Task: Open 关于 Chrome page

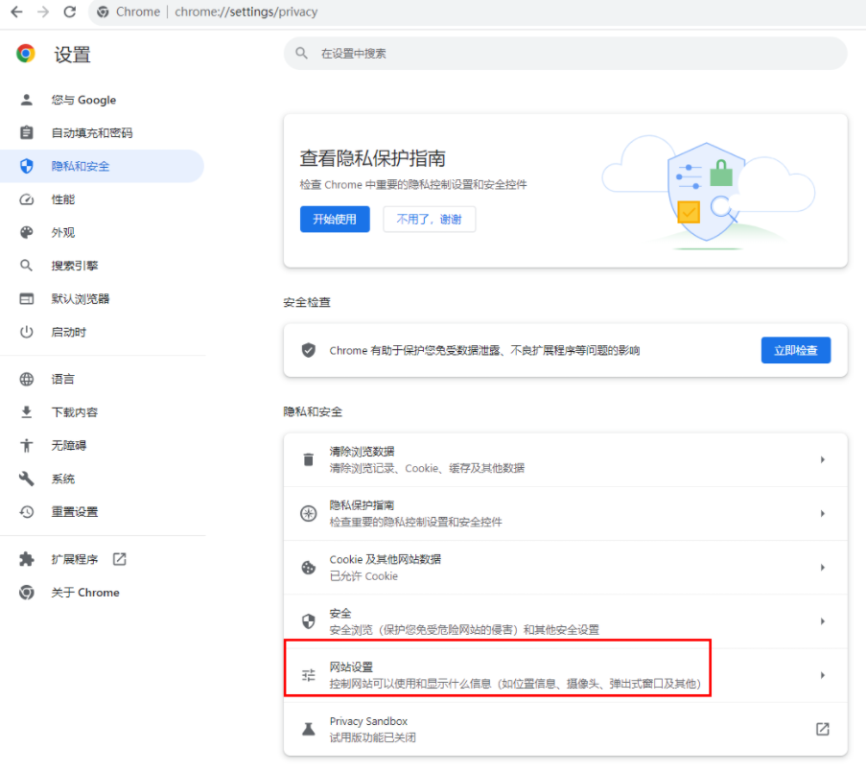Action: (x=103, y=592)
